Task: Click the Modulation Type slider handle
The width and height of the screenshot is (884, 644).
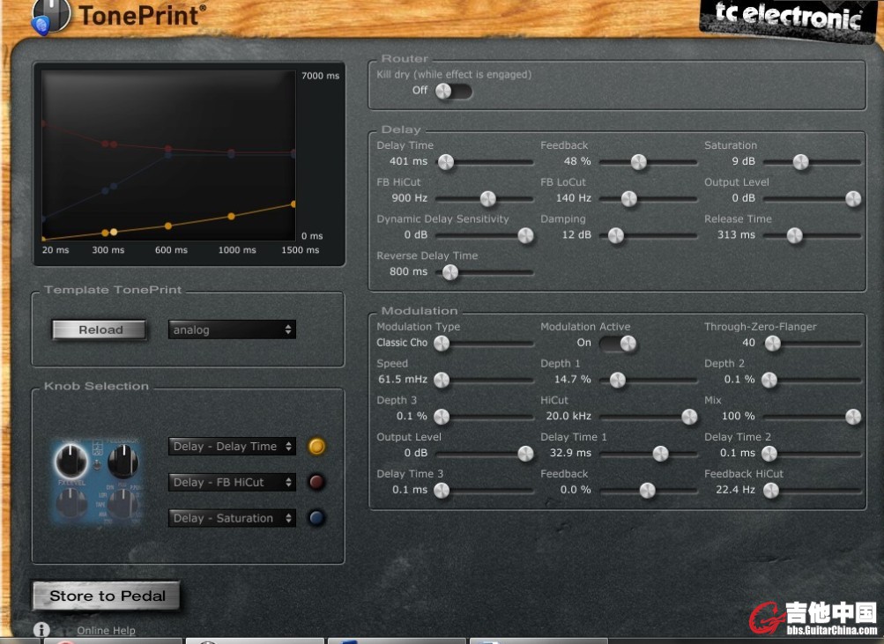Action: (x=442, y=343)
